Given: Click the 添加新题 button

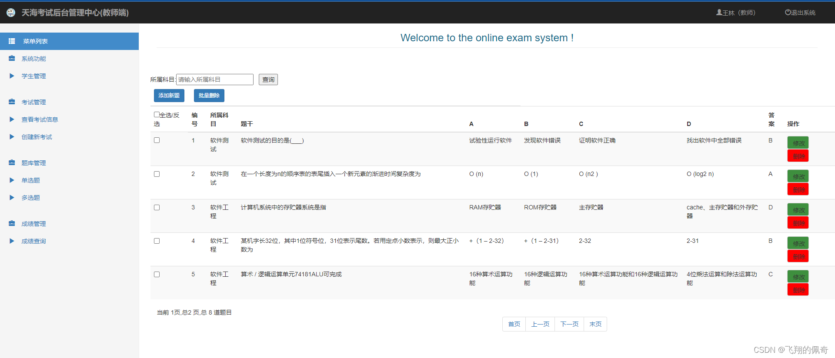Looking at the screenshot, I should [x=169, y=96].
